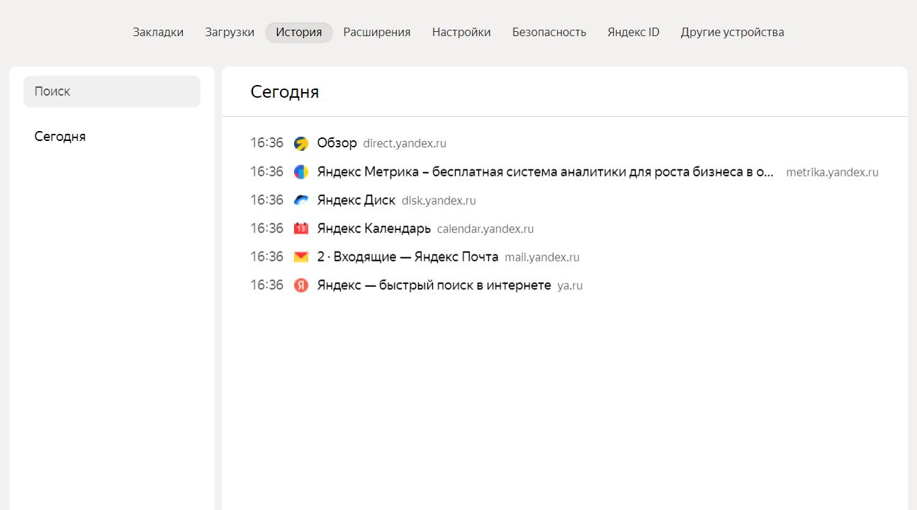Click the Яндекс Метрика favicon
Viewport: 917px width, 510px height.
pyautogui.click(x=300, y=171)
